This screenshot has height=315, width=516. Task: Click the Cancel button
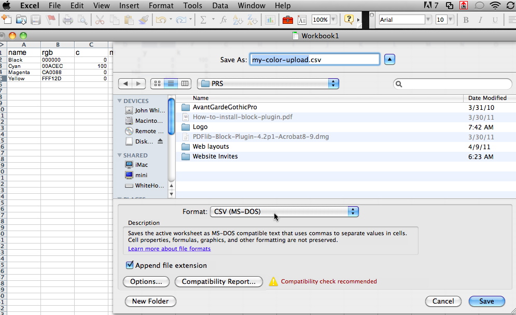[443, 301]
